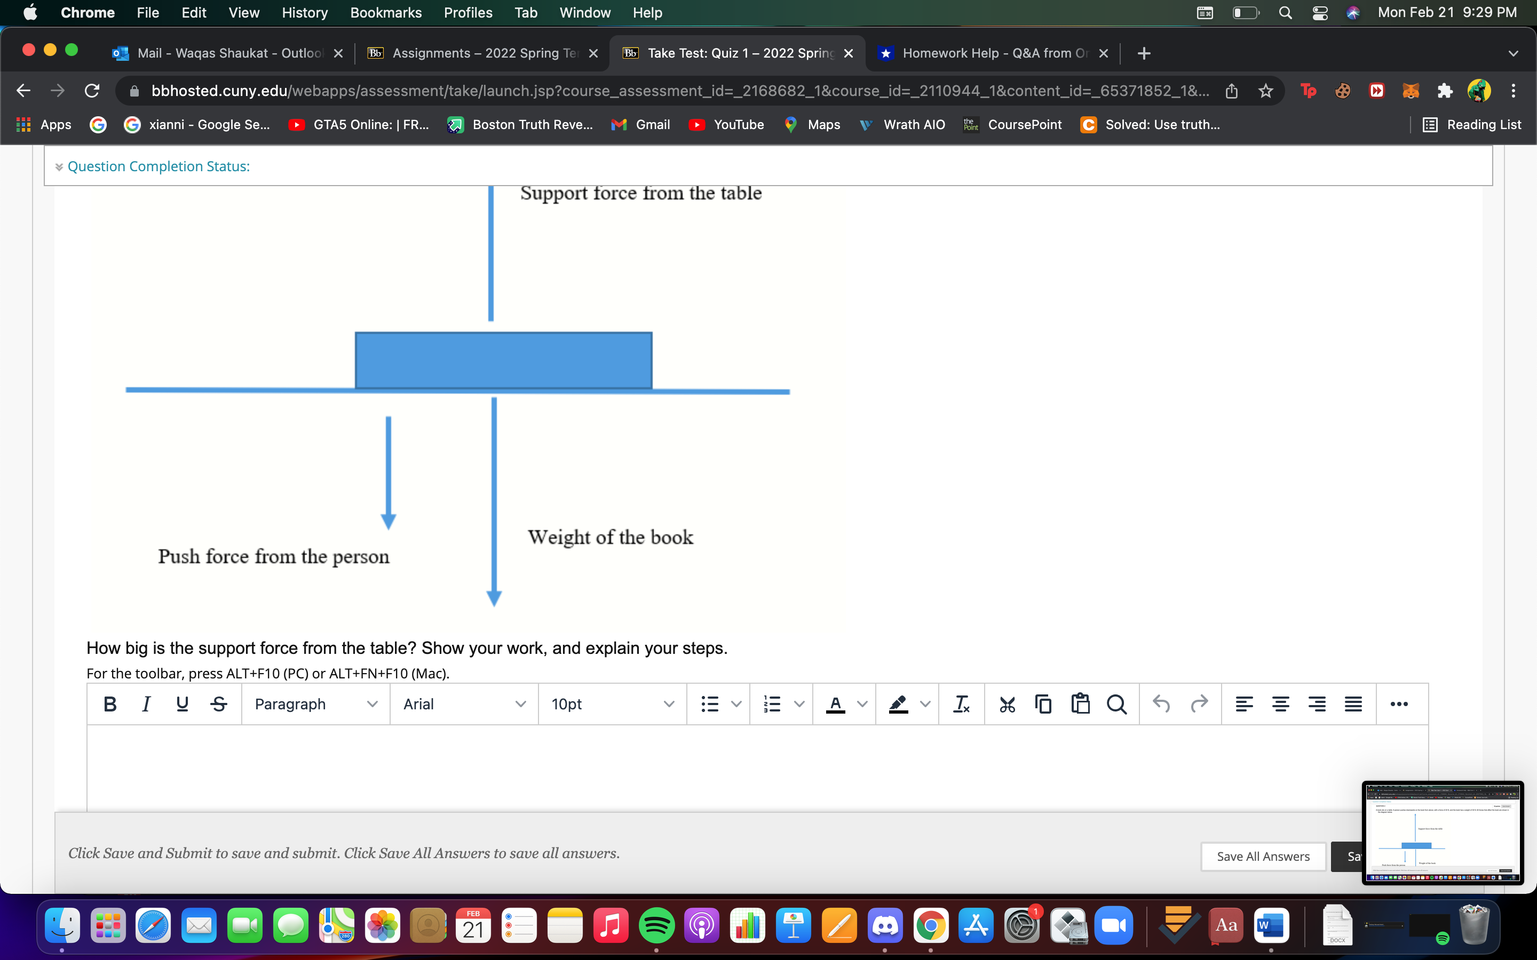Open the Paragraph style dropdown
Screen dimensions: 1537x960
click(315, 703)
